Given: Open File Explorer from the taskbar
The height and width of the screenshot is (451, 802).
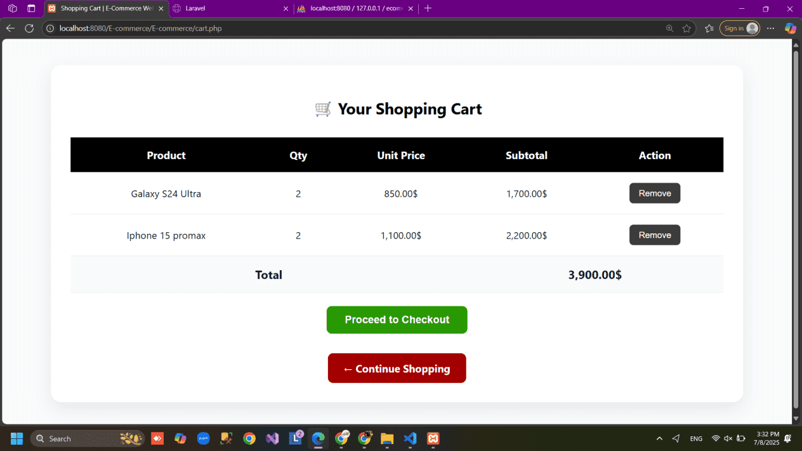Looking at the screenshot, I should [387, 438].
